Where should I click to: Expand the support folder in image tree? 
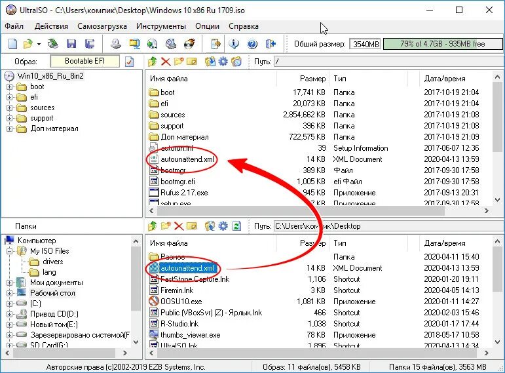point(9,118)
